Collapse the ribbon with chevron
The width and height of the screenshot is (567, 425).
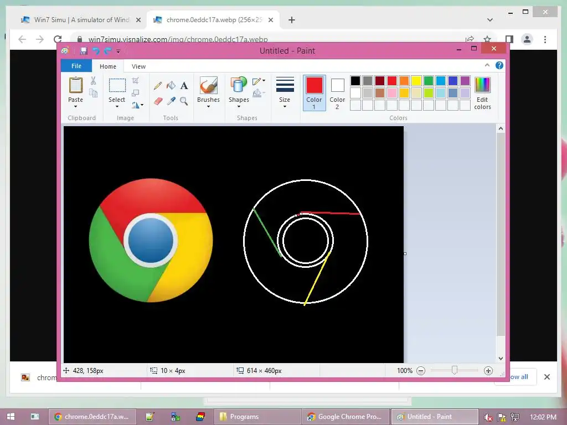(x=487, y=65)
